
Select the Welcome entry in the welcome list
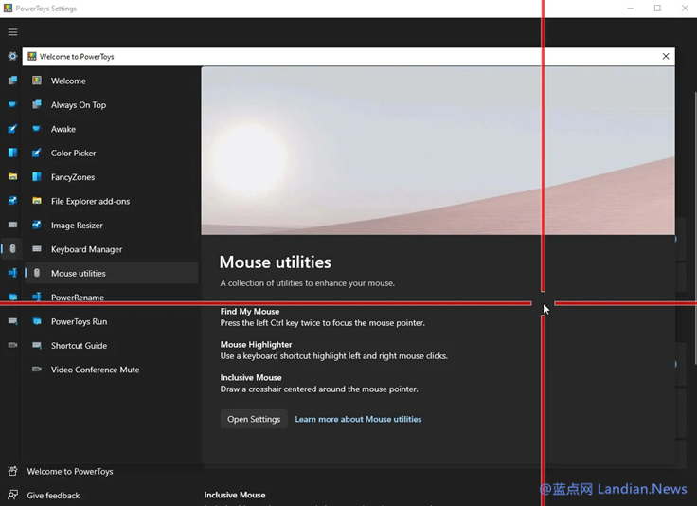point(68,81)
